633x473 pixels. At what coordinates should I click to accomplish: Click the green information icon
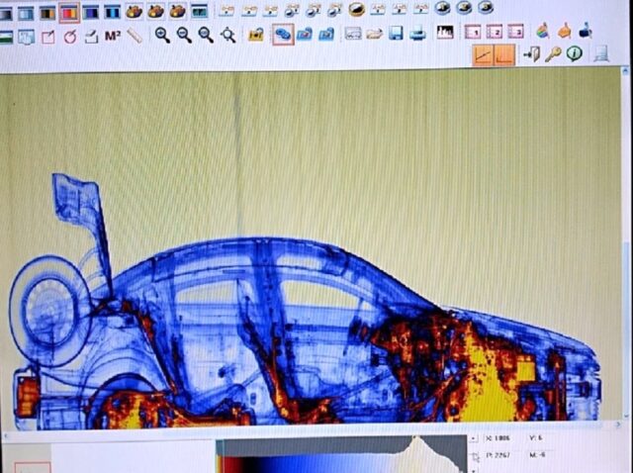574,53
